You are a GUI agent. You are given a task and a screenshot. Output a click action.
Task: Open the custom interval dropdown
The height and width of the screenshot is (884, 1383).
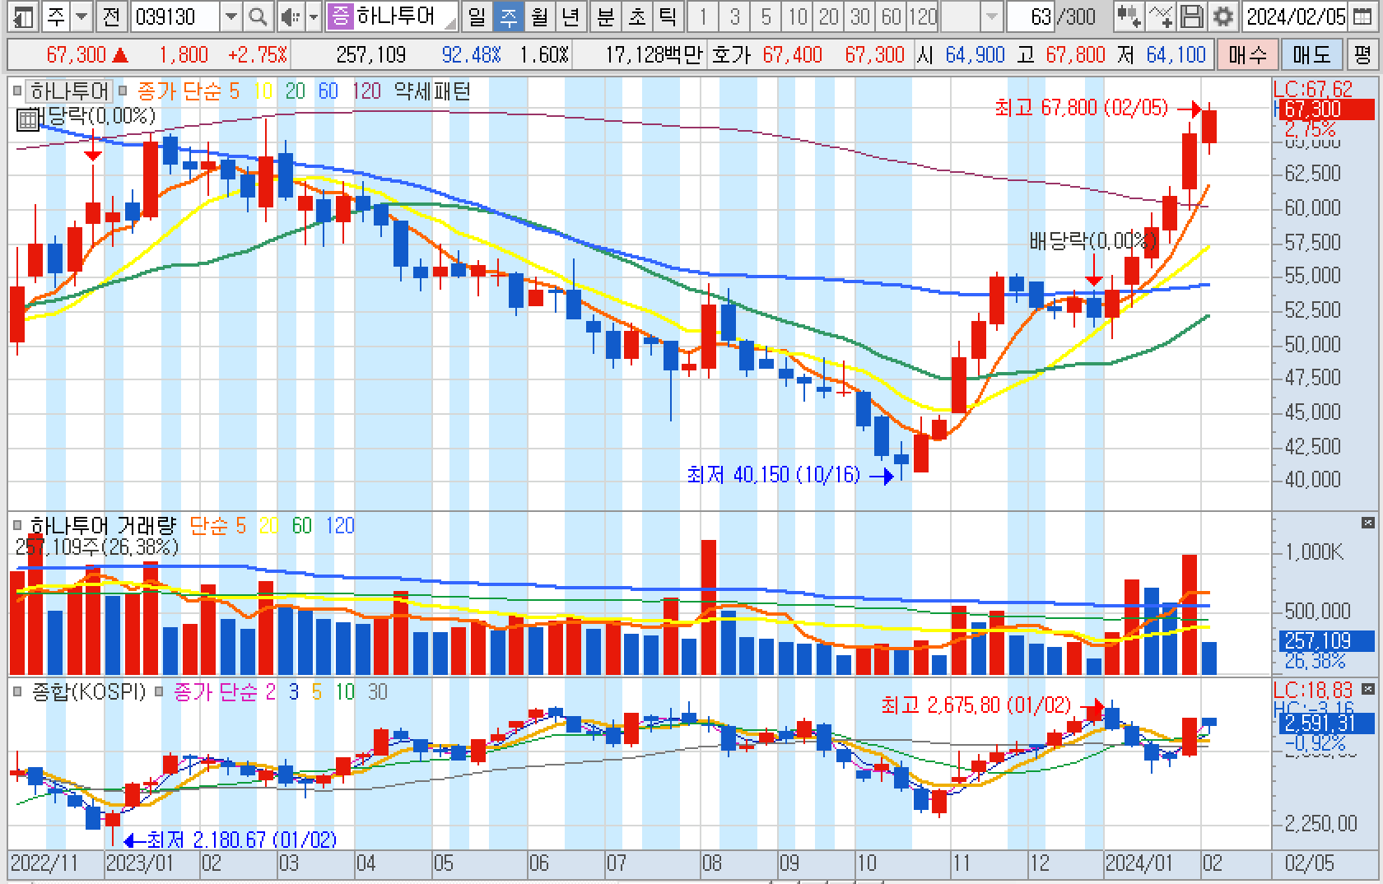pyautogui.click(x=991, y=16)
